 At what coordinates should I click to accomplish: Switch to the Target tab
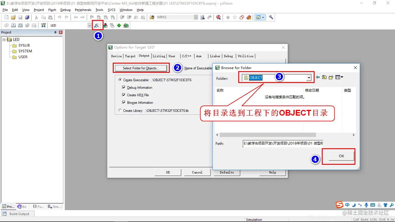point(130,56)
